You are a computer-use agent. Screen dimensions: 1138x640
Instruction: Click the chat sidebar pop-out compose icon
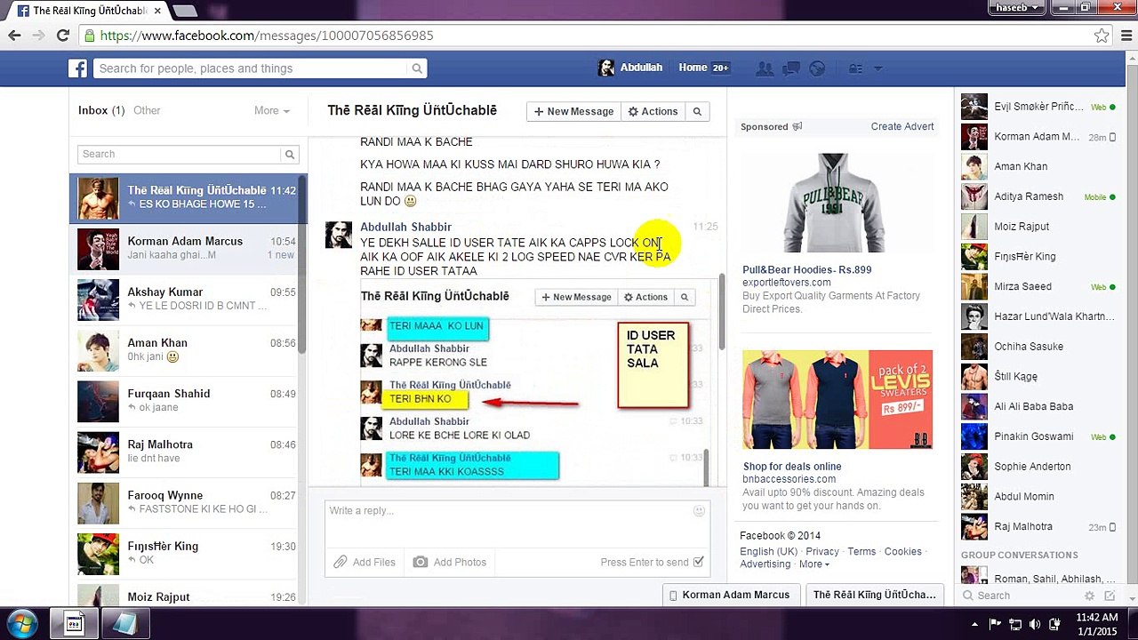tap(1110, 596)
